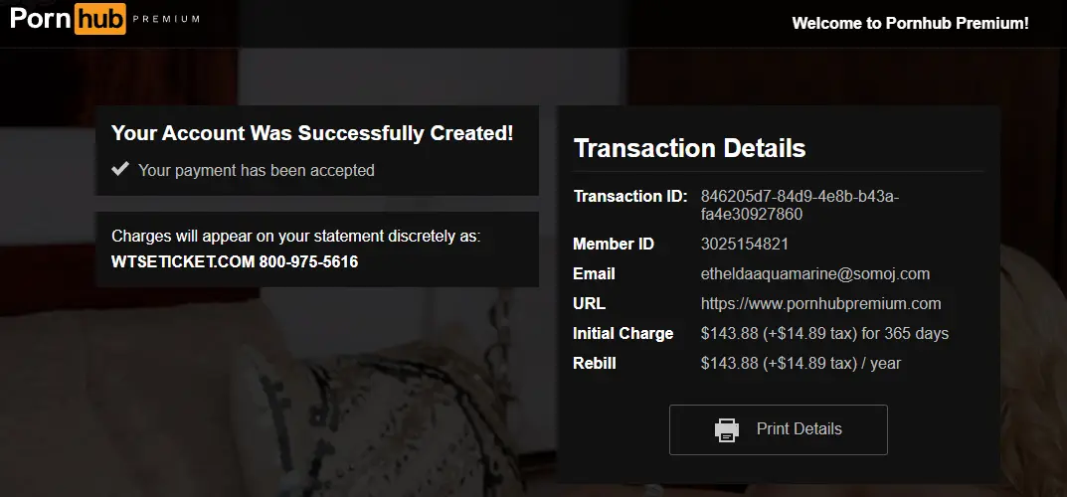
Task: Click the Transaction Details heading
Action: click(x=689, y=148)
